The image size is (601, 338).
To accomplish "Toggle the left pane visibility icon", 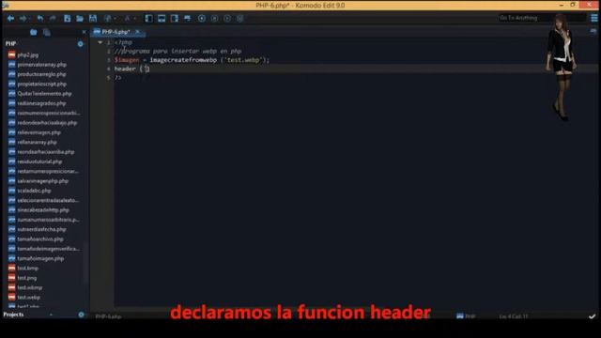I will pyautogui.click(x=148, y=18).
